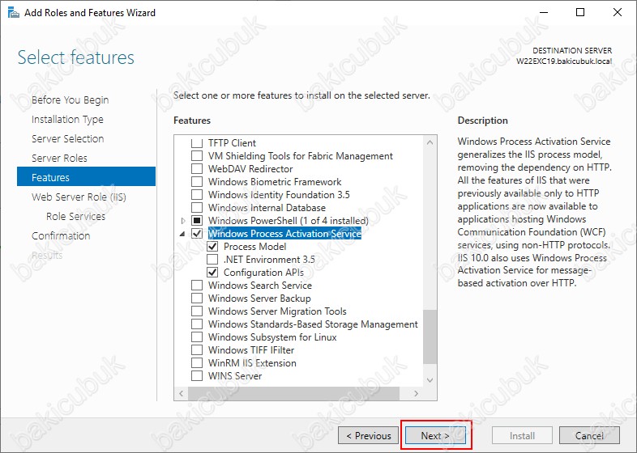Select the Features step in sidebar
This screenshot has height=453, width=637.
coord(86,176)
